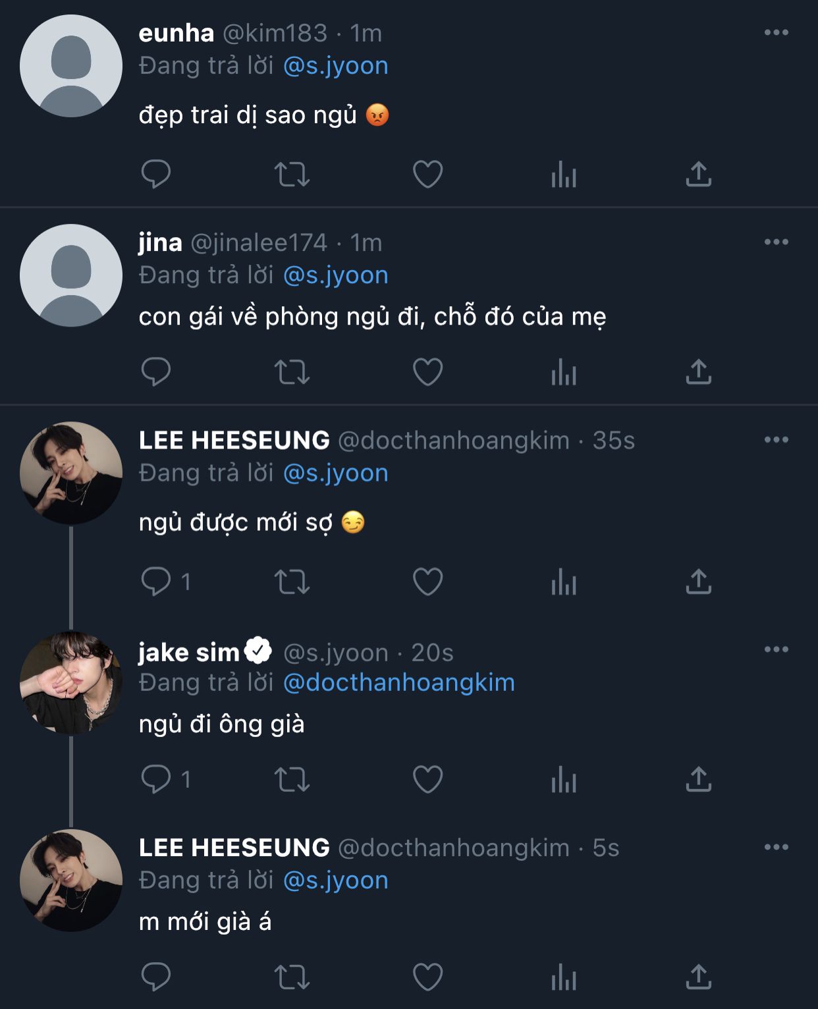This screenshot has width=818, height=1009.
Task: Open replies on 'ngủ được mới sợ' tweet
Action: 156,582
